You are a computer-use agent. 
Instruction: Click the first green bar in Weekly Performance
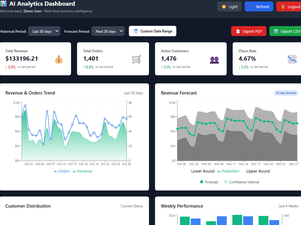[185, 221]
